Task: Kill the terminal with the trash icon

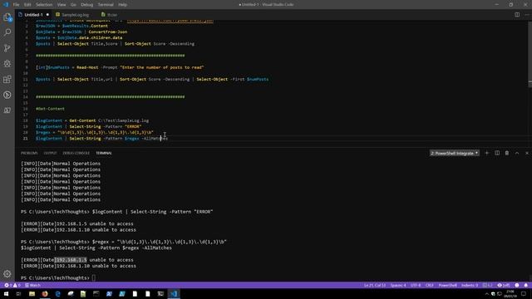Action: 507,153
